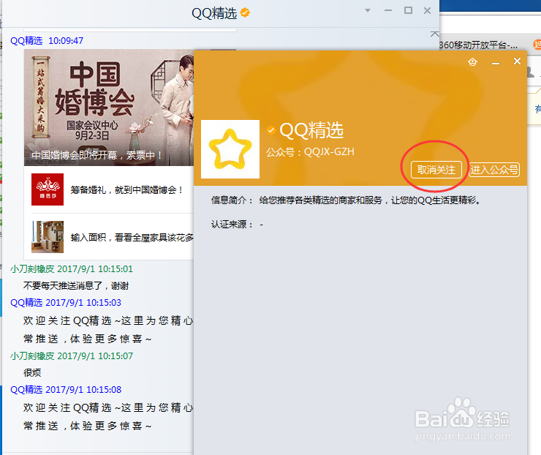541x455 pixels.
Task: Click the 认证来源 label in the profile card
Action: pyautogui.click(x=232, y=225)
